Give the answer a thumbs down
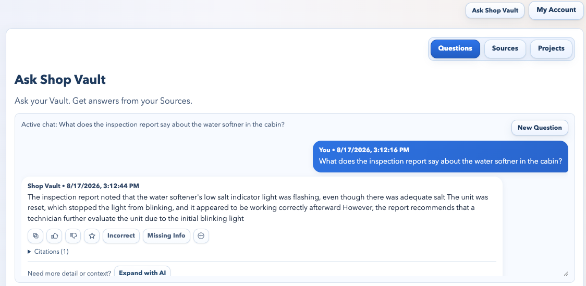586x286 pixels. [x=73, y=235]
